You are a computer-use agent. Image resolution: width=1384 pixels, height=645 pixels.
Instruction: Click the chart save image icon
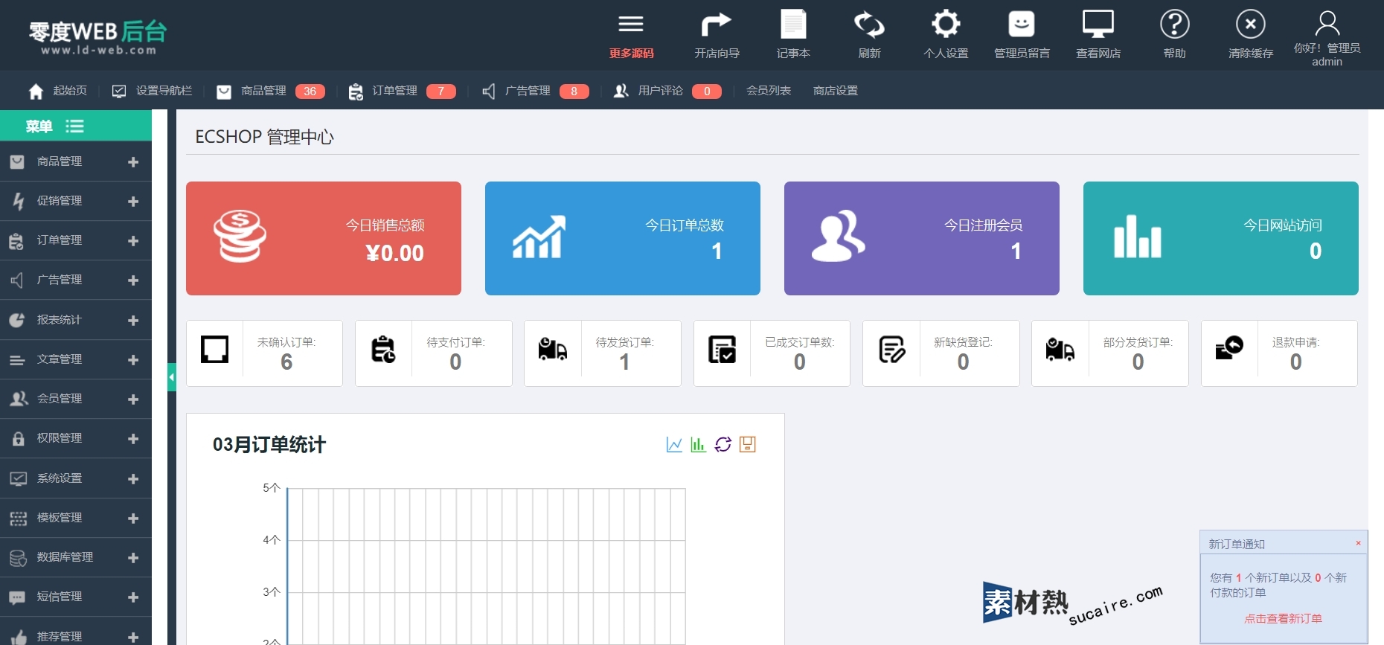(748, 444)
